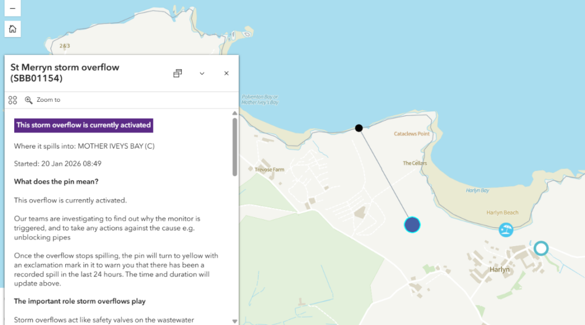The height and width of the screenshot is (325, 585).
Task: Click the Cataclews Point map label
Action: [x=411, y=134]
